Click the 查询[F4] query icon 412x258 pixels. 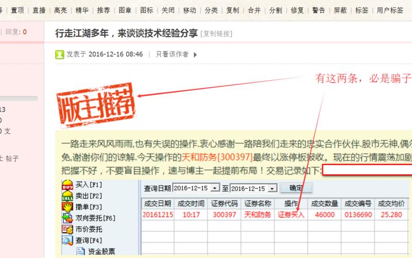(67, 240)
